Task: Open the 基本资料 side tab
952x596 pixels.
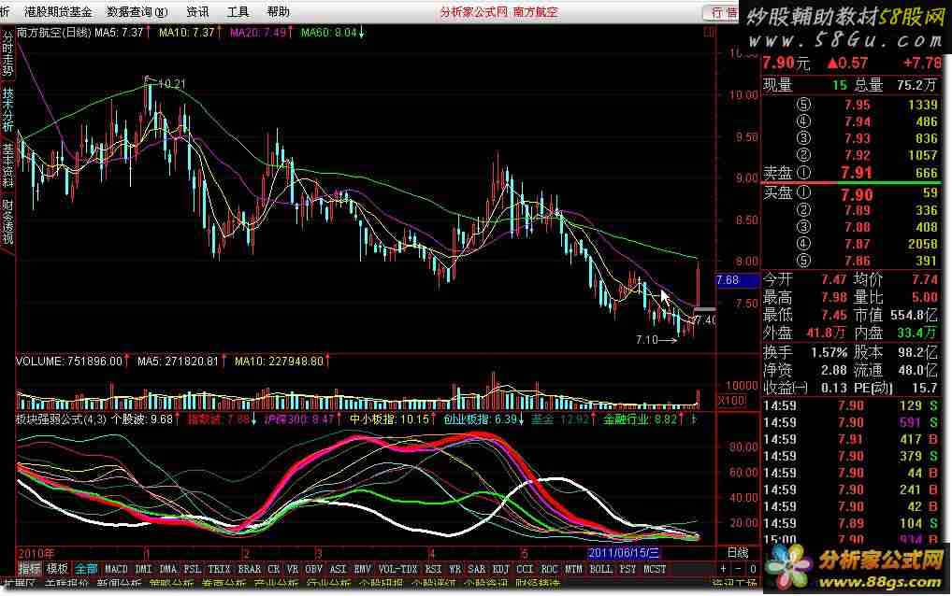Action: click(7, 165)
